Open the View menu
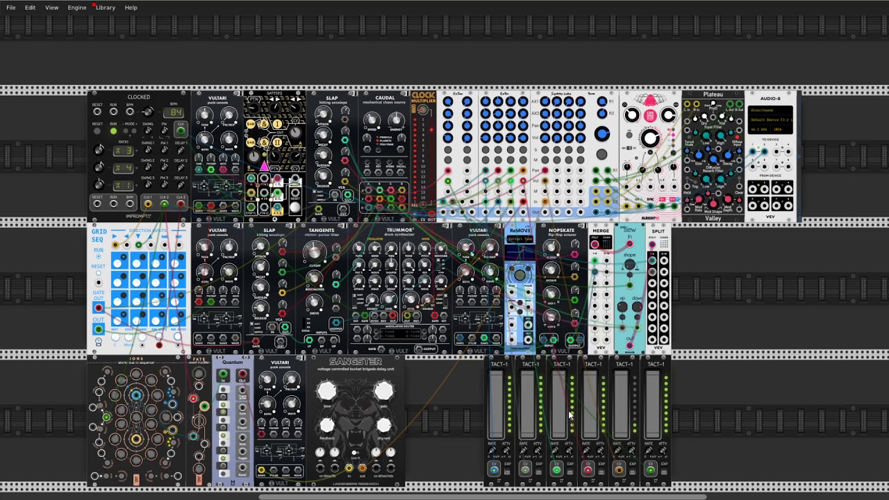The width and height of the screenshot is (889, 500). tap(51, 8)
